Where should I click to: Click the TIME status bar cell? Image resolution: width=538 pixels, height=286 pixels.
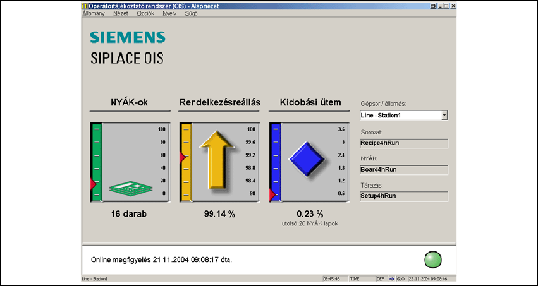click(x=361, y=279)
